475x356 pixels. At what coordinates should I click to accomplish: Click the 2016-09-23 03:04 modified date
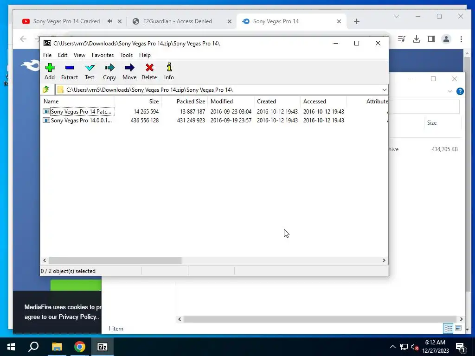(x=231, y=112)
